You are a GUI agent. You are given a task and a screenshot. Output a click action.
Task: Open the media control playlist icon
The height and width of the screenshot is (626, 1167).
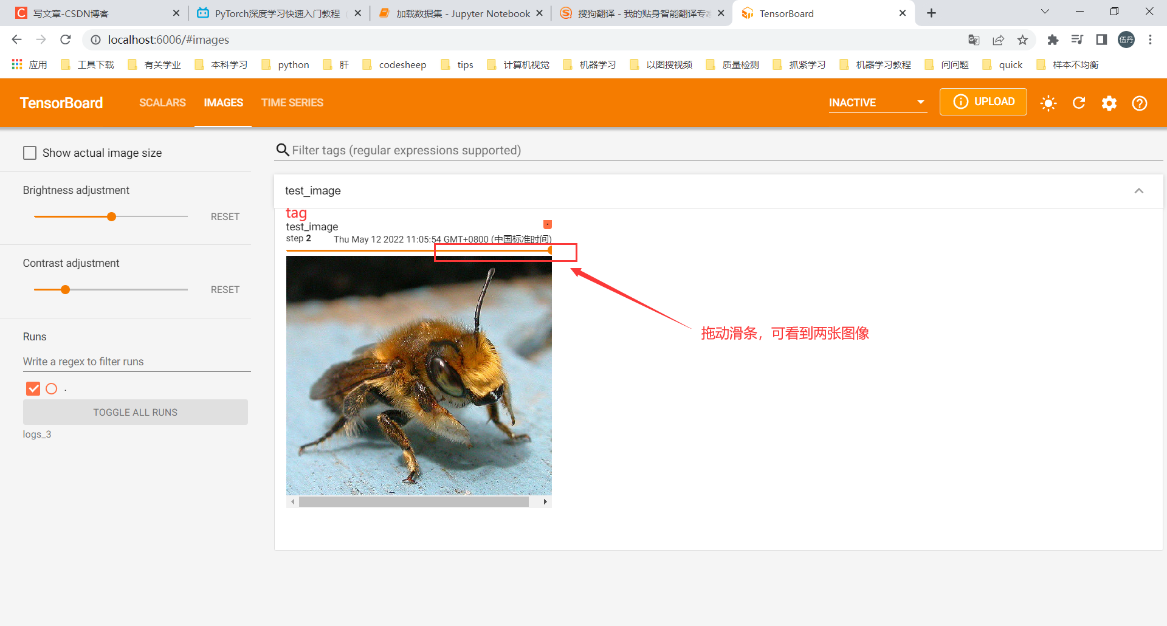click(1077, 40)
